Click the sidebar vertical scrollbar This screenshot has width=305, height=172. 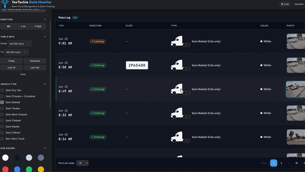coord(50,65)
